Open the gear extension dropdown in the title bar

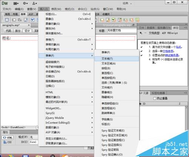tap(25, 3)
